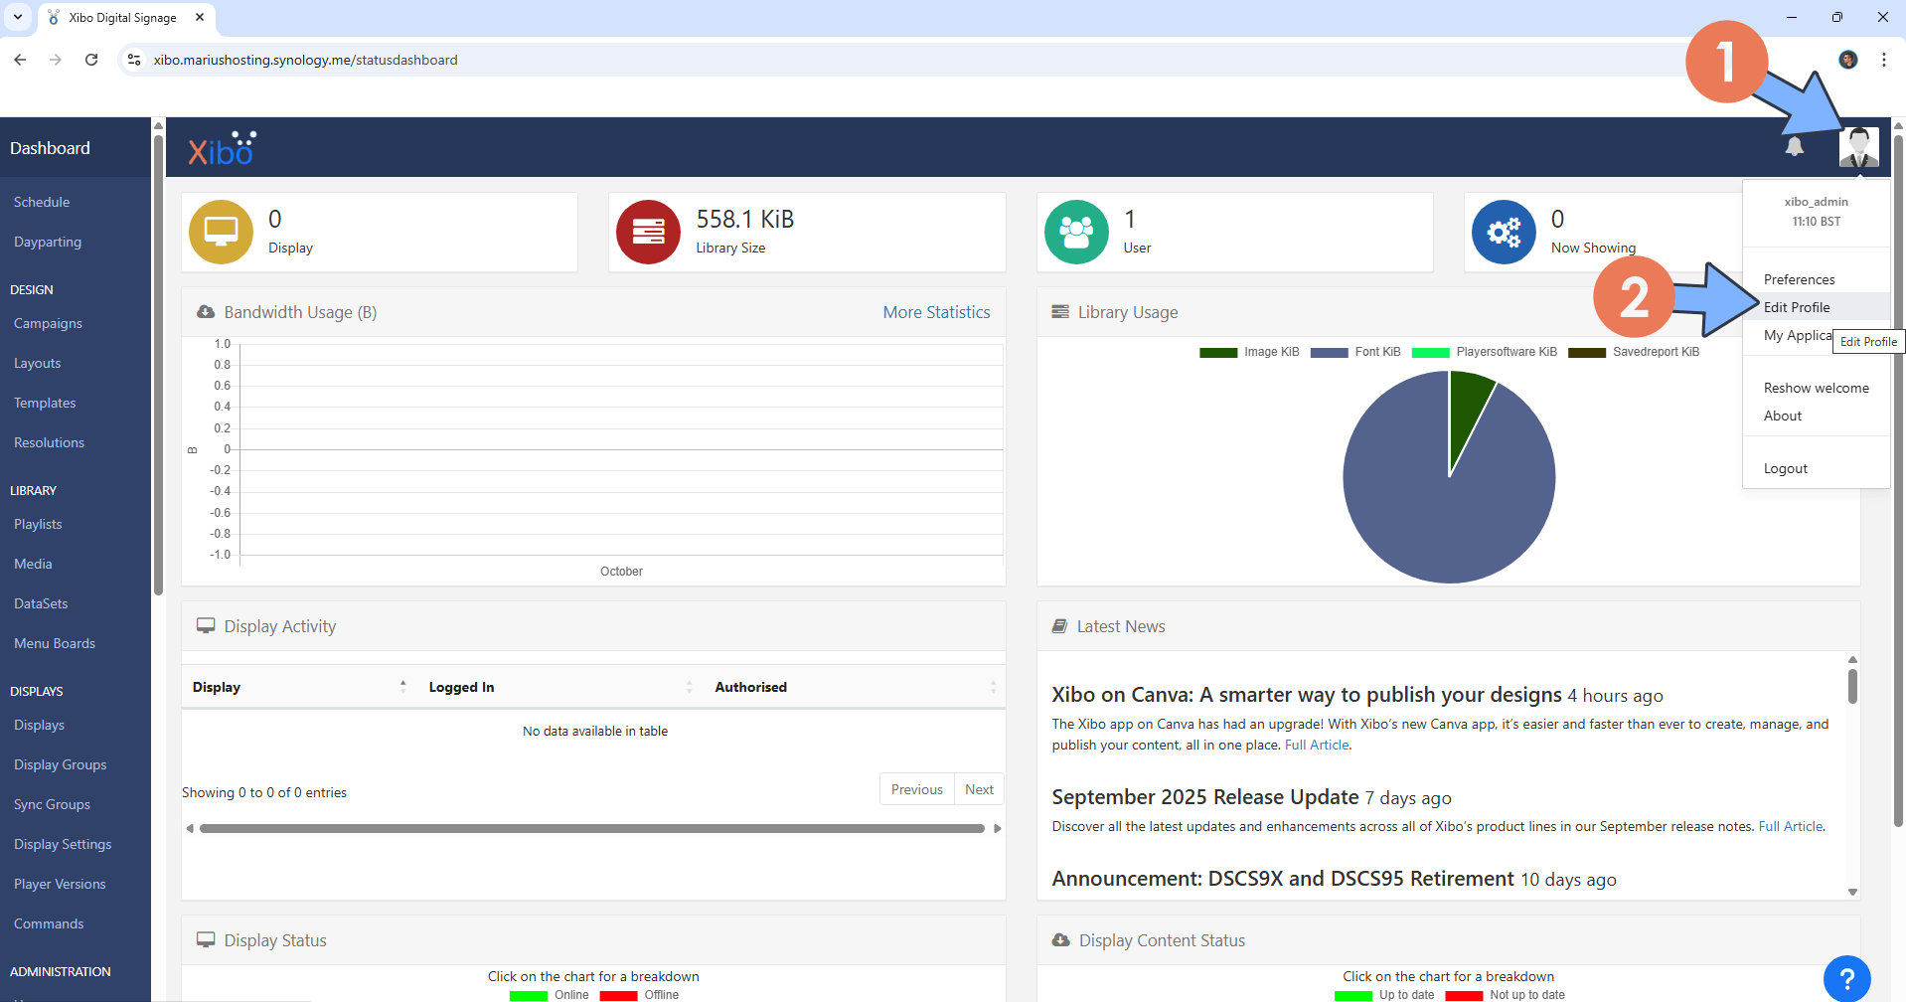The height and width of the screenshot is (1002, 1906).
Task: Click the yellow Display monitor icon
Action: click(x=221, y=233)
